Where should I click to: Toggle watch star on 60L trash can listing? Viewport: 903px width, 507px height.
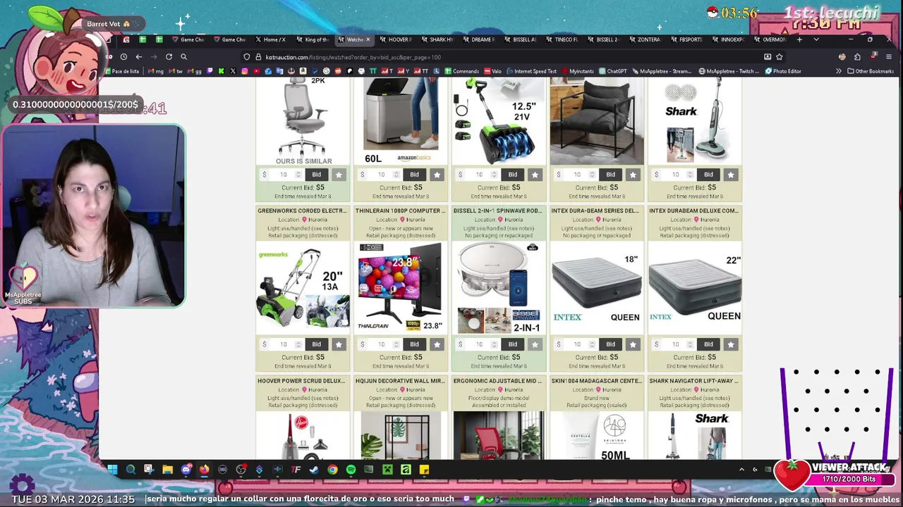point(437,175)
